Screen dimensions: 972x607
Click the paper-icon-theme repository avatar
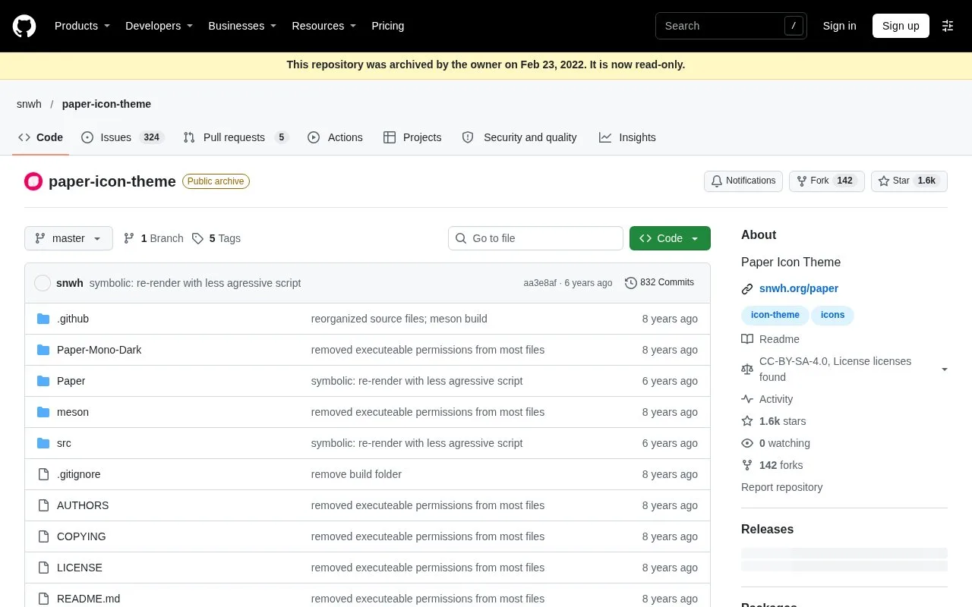coord(33,181)
